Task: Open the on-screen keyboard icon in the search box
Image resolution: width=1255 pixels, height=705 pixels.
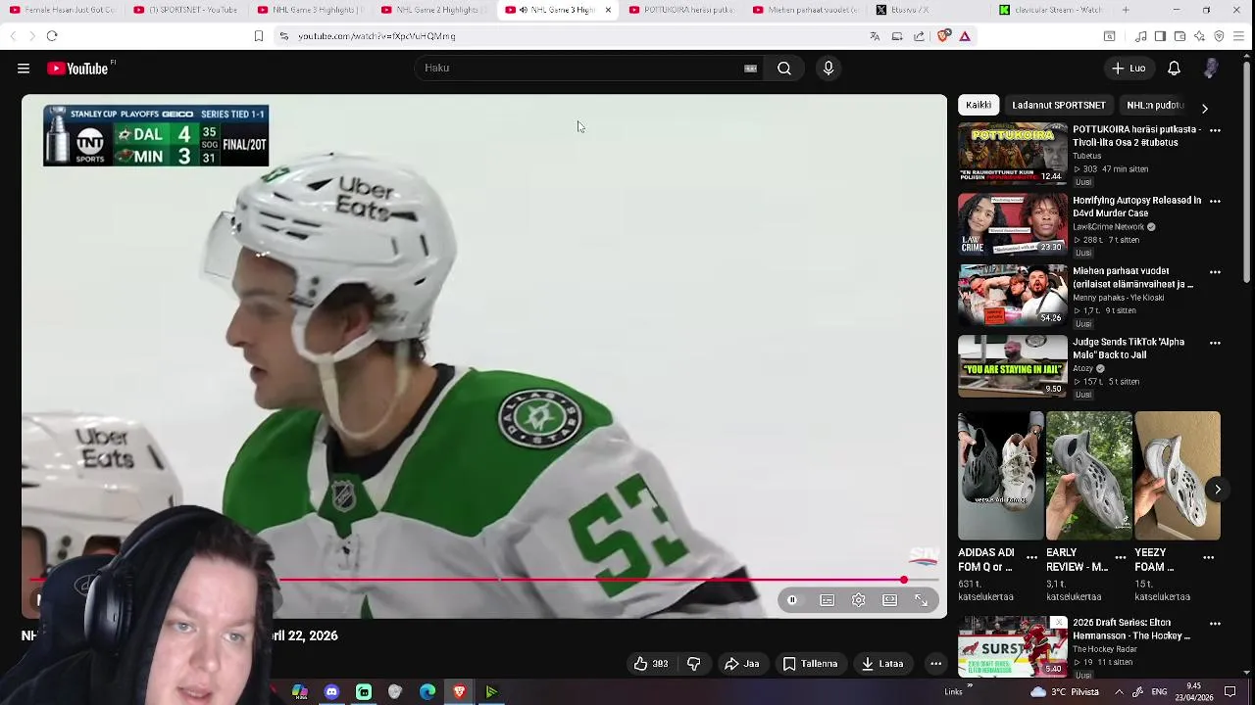Action: tap(750, 69)
